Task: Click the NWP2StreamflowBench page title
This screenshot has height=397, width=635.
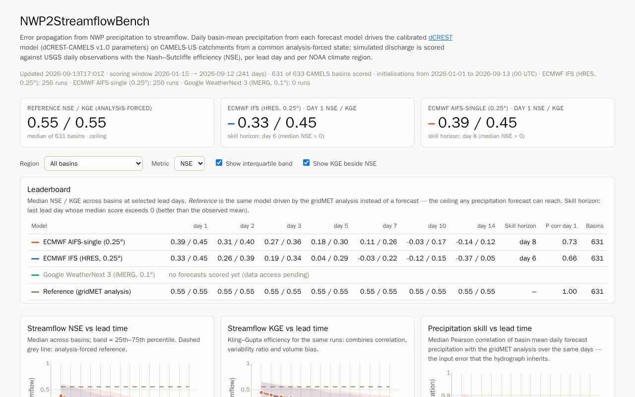Action: click(84, 21)
